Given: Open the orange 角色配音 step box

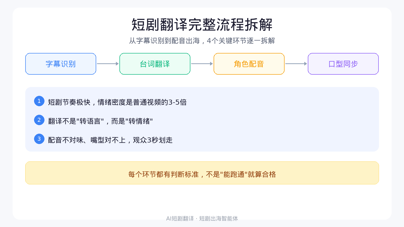Looking at the screenshot, I should [x=249, y=64].
